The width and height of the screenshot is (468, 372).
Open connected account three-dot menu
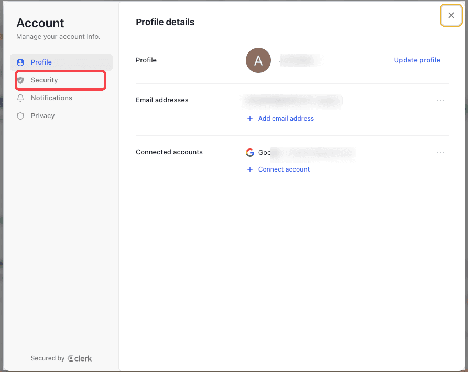440,153
